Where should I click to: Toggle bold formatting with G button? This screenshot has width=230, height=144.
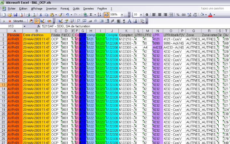(x=147, y=15)
